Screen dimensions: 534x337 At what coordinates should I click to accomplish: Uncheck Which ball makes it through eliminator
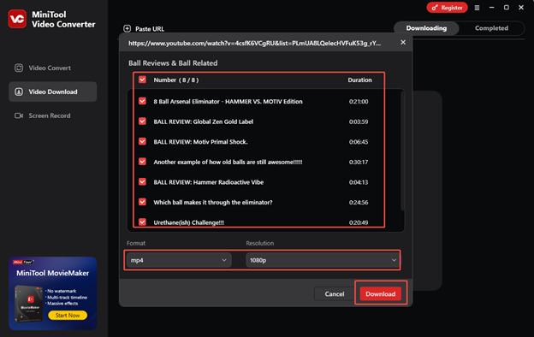[142, 202]
